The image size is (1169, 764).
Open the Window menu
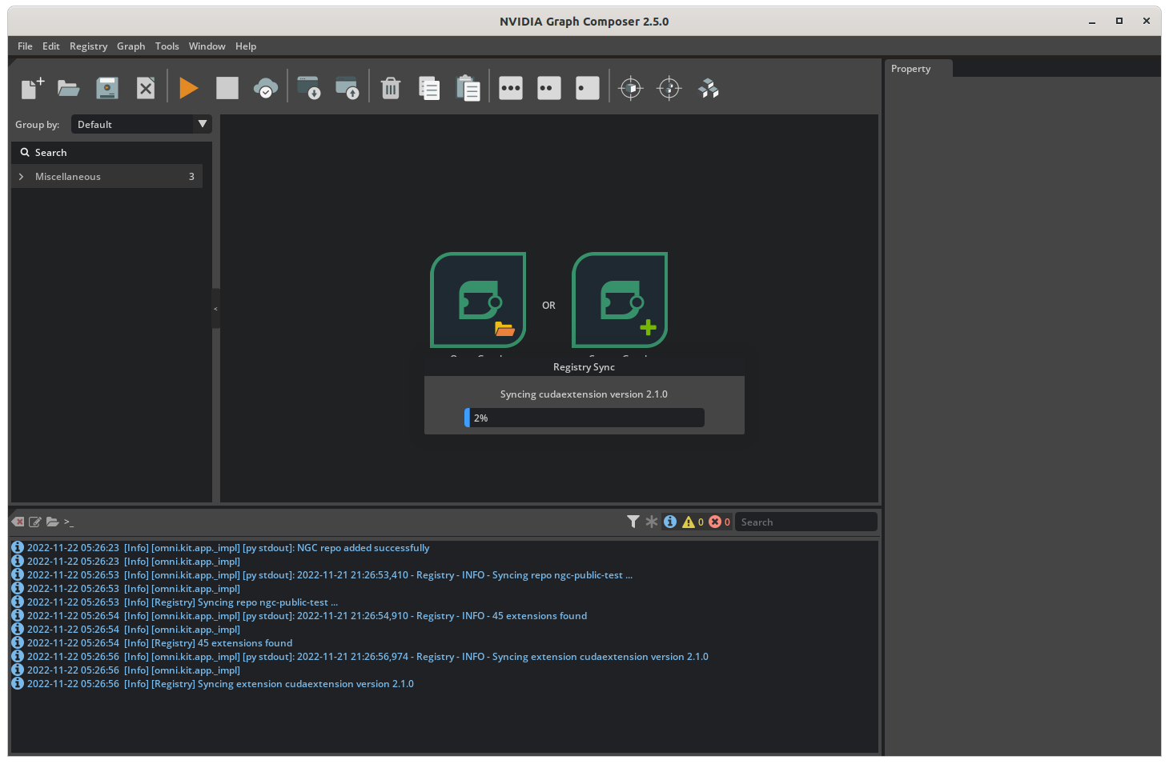(x=207, y=46)
